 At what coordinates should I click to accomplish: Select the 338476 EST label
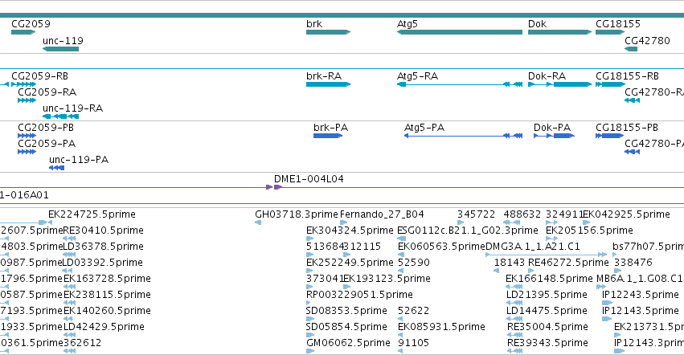click(633, 263)
